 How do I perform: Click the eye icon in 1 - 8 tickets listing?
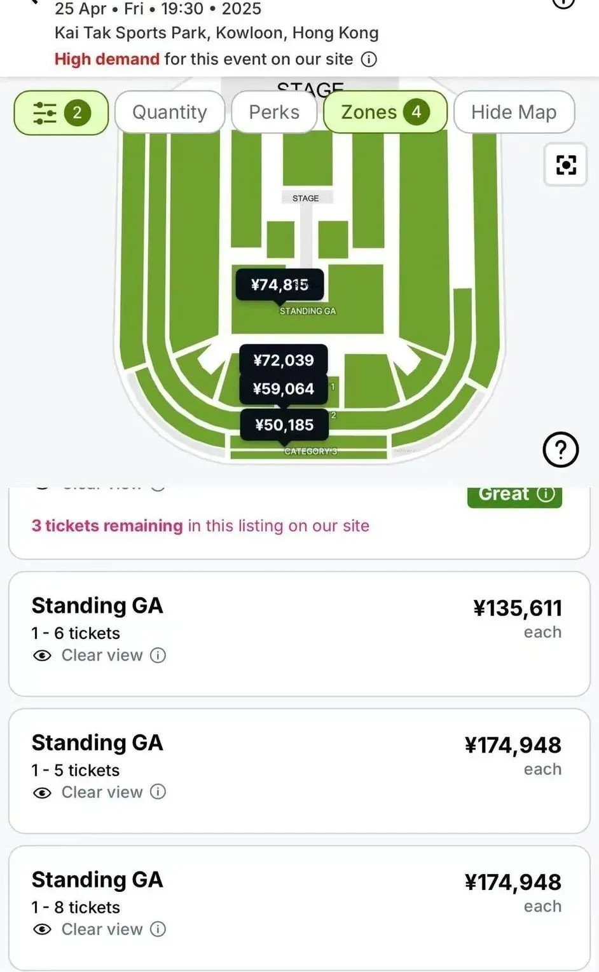(x=42, y=929)
